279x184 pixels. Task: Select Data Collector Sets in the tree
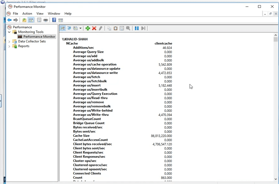click(x=32, y=41)
